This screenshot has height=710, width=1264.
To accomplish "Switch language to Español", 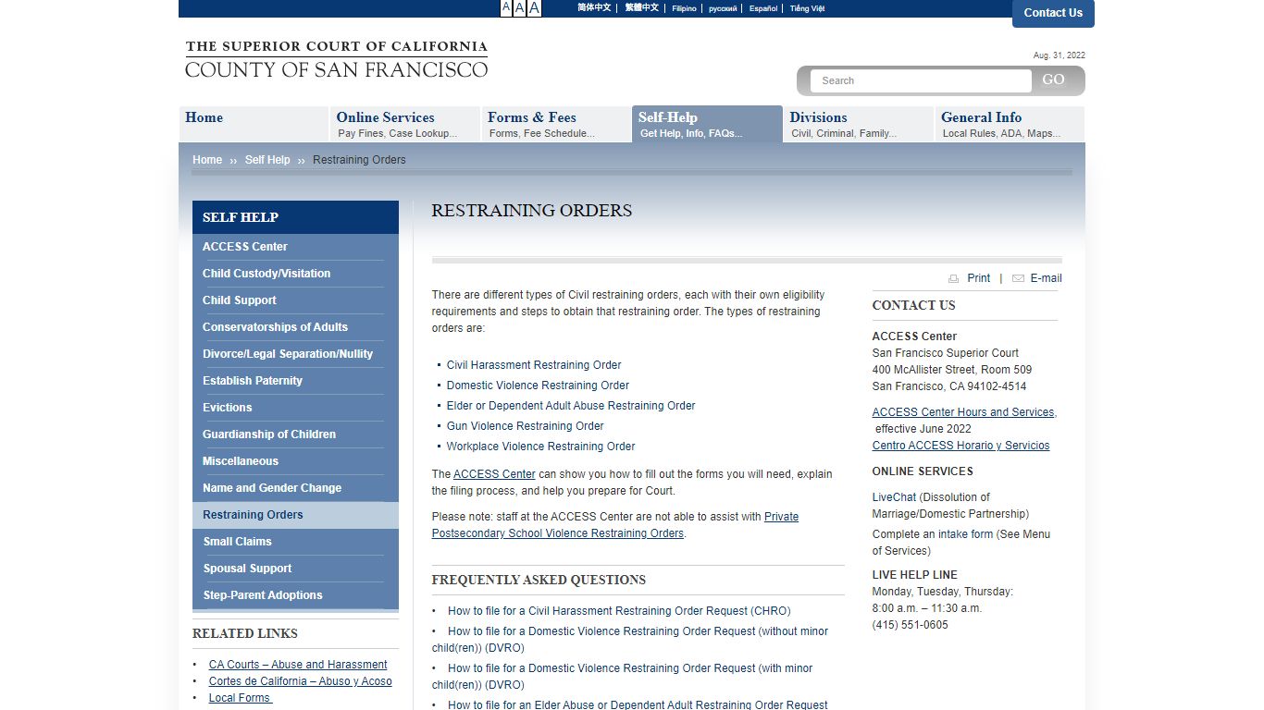I will tap(763, 8).
